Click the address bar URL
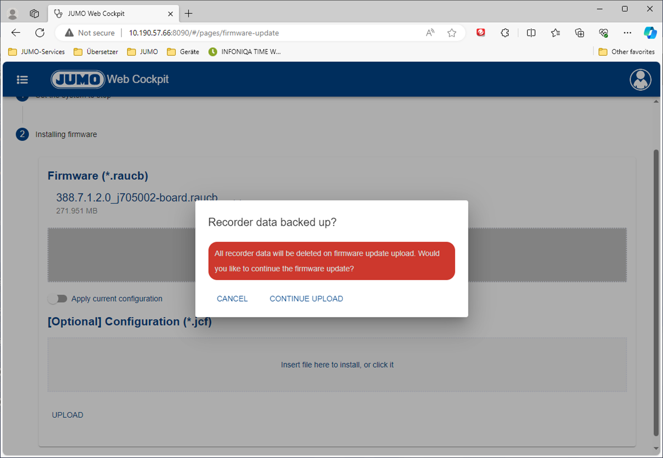Screen dimensions: 663x458 tap(204, 33)
